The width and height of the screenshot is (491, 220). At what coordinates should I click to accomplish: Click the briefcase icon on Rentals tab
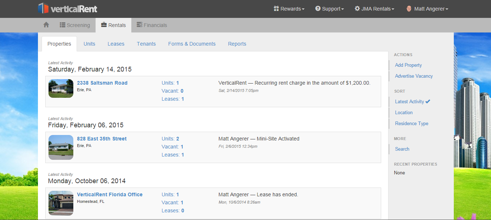[x=104, y=25]
